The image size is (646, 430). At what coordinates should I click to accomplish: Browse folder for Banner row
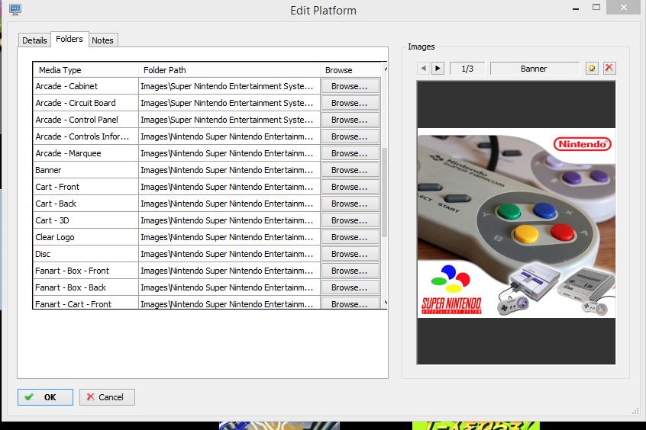[x=350, y=170]
